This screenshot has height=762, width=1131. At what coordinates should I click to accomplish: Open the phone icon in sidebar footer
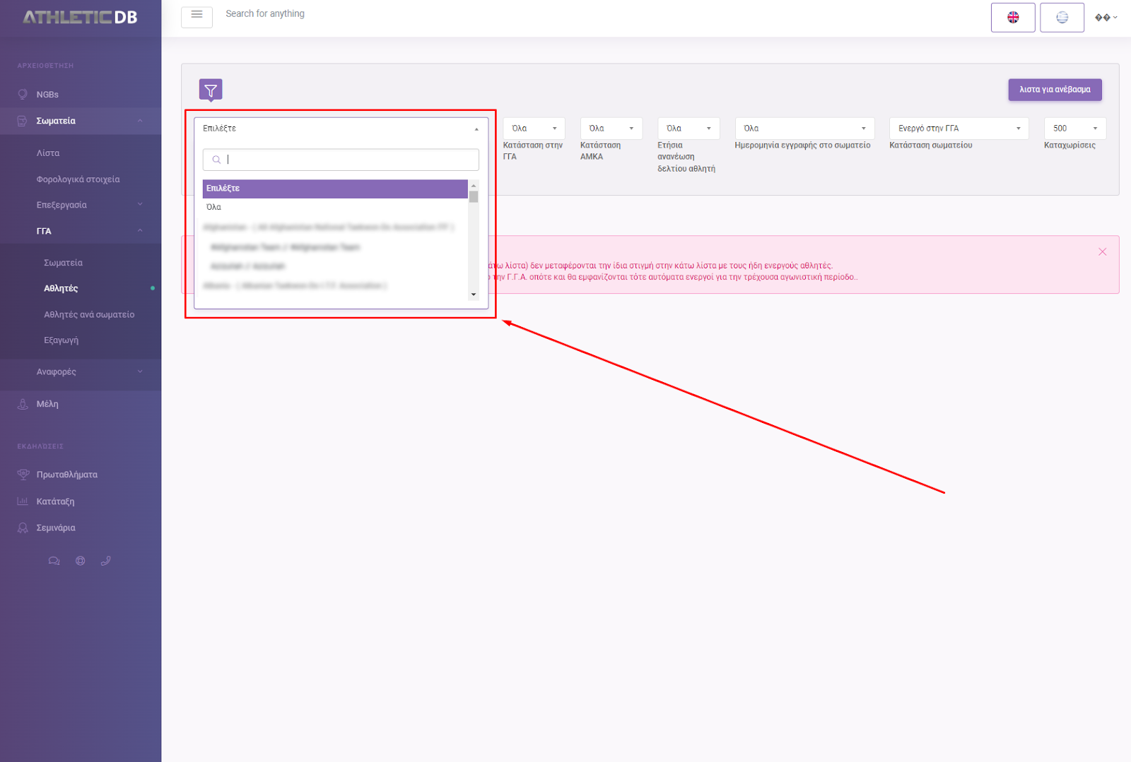[106, 561]
